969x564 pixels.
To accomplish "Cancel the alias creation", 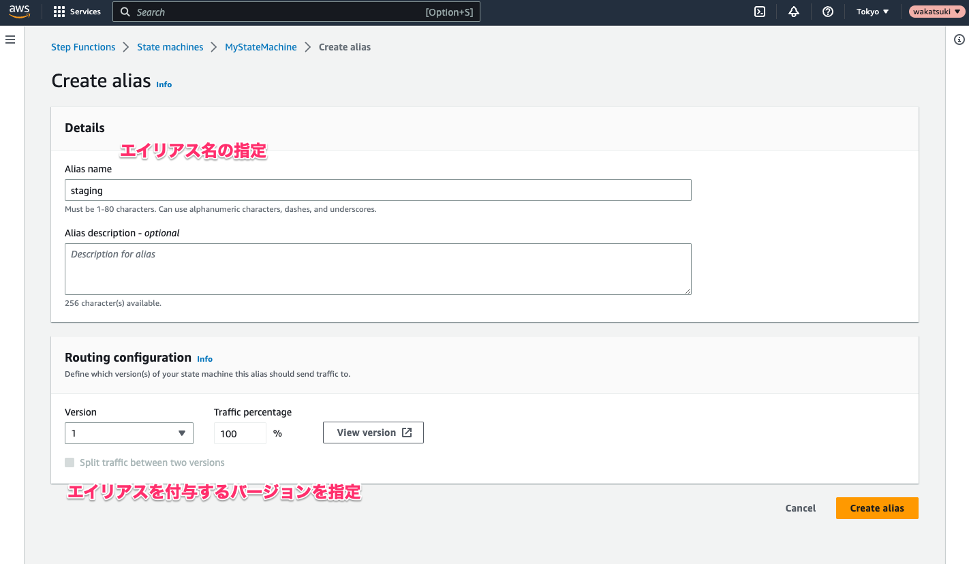I will pyautogui.click(x=800, y=508).
